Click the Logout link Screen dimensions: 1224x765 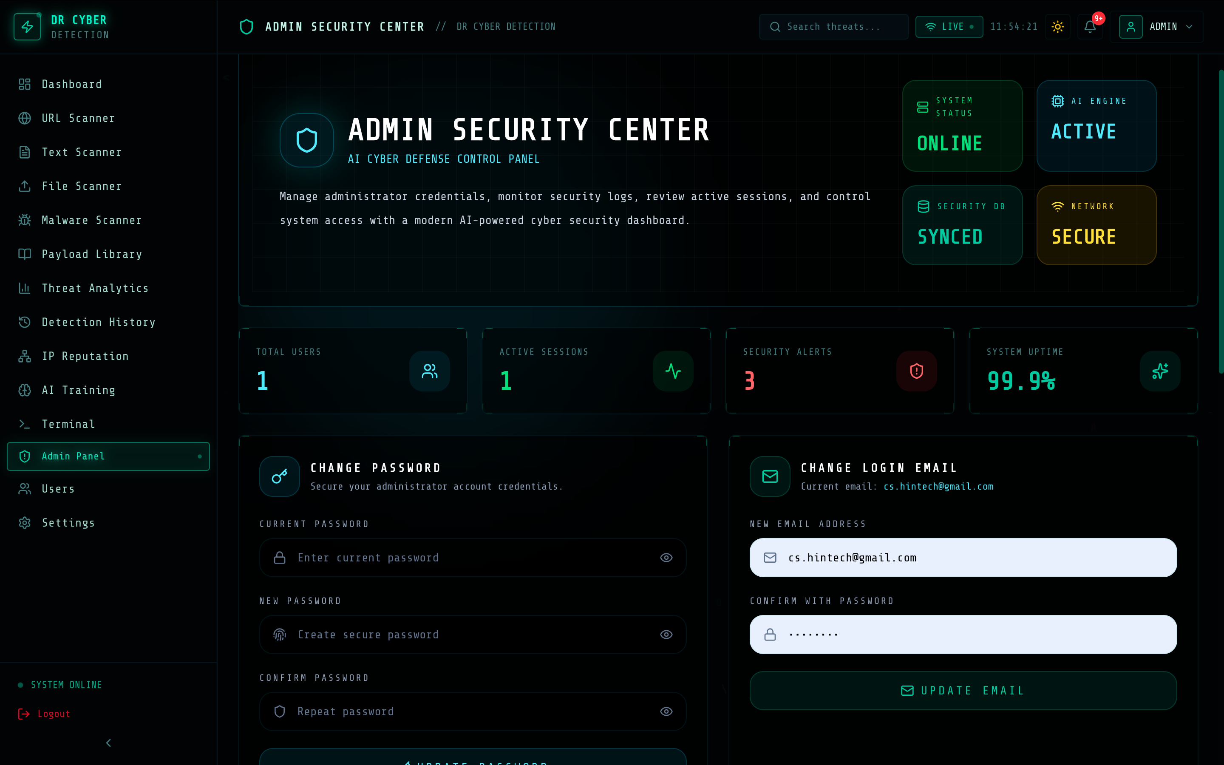(x=44, y=714)
